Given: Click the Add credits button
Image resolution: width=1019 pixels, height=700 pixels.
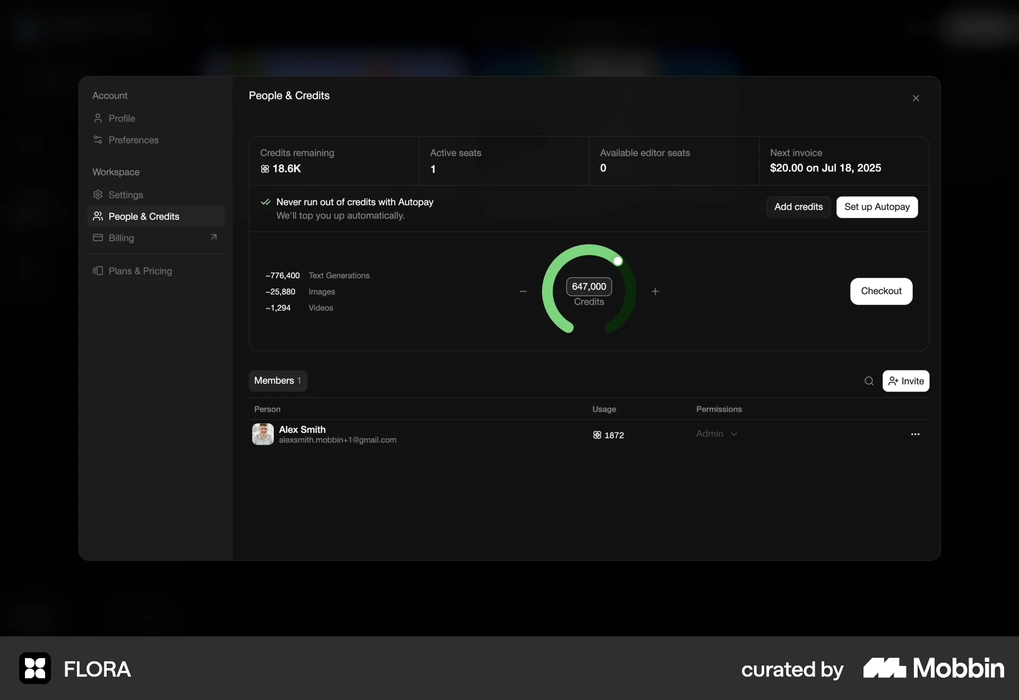Looking at the screenshot, I should (798, 207).
